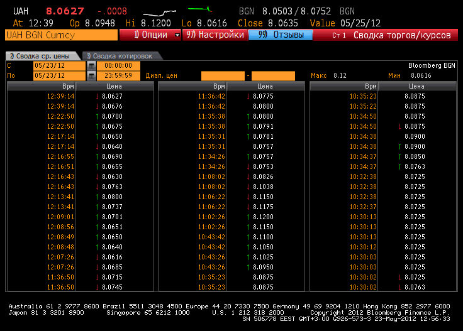
Task: Select the time 10:35:22 cell
Action: [x=363, y=106]
